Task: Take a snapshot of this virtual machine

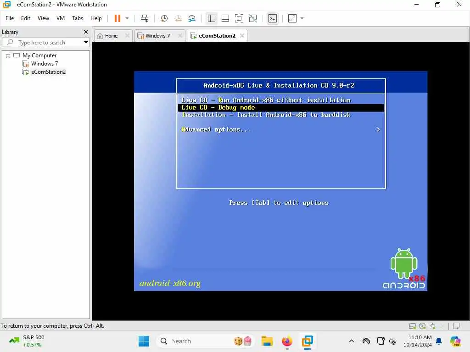Action: coord(164,18)
